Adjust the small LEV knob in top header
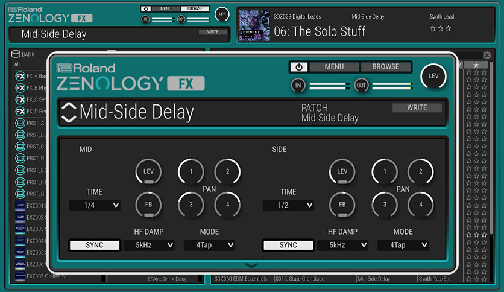This screenshot has height=292, width=504. pyautogui.click(x=222, y=14)
